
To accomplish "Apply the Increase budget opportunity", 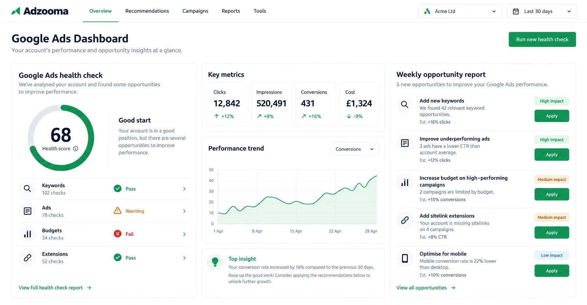I will (552, 194).
